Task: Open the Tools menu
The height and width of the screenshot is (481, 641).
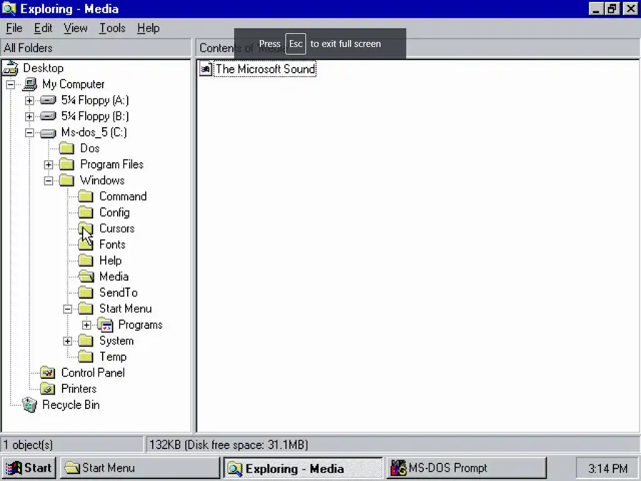Action: 113,28
